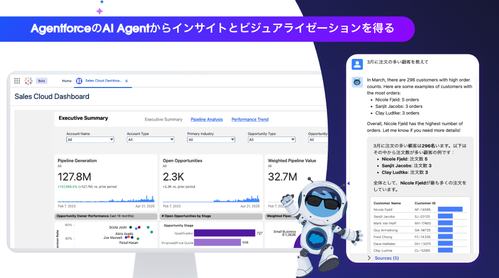Screen dimensions: 499x278
Task: Click the Tableau logo icon
Action: (28, 81)
